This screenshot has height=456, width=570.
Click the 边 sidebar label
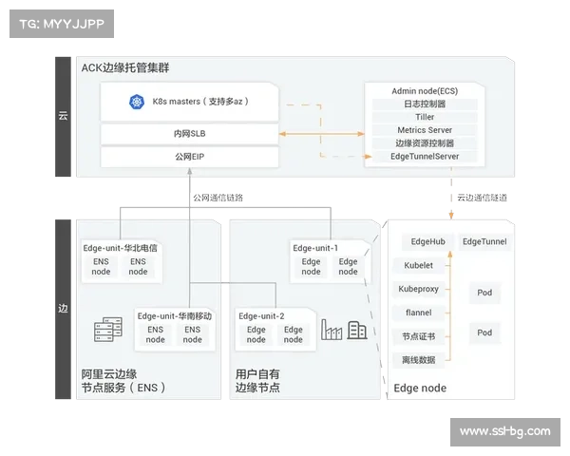(x=63, y=309)
